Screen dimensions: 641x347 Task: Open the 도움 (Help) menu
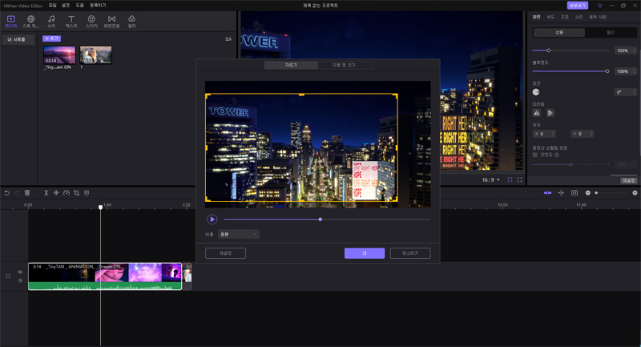pyautogui.click(x=79, y=6)
